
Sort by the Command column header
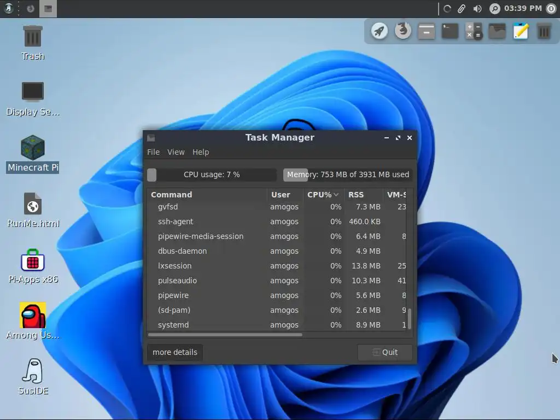pyautogui.click(x=207, y=195)
